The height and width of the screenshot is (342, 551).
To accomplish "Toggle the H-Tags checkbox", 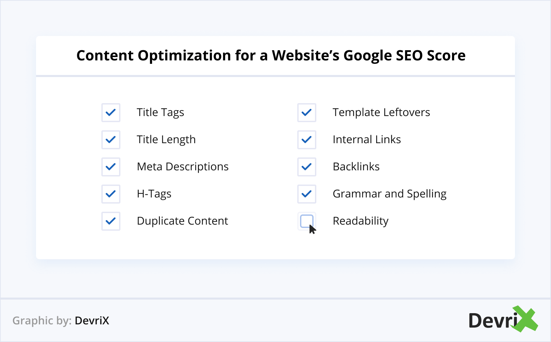I will (x=111, y=194).
